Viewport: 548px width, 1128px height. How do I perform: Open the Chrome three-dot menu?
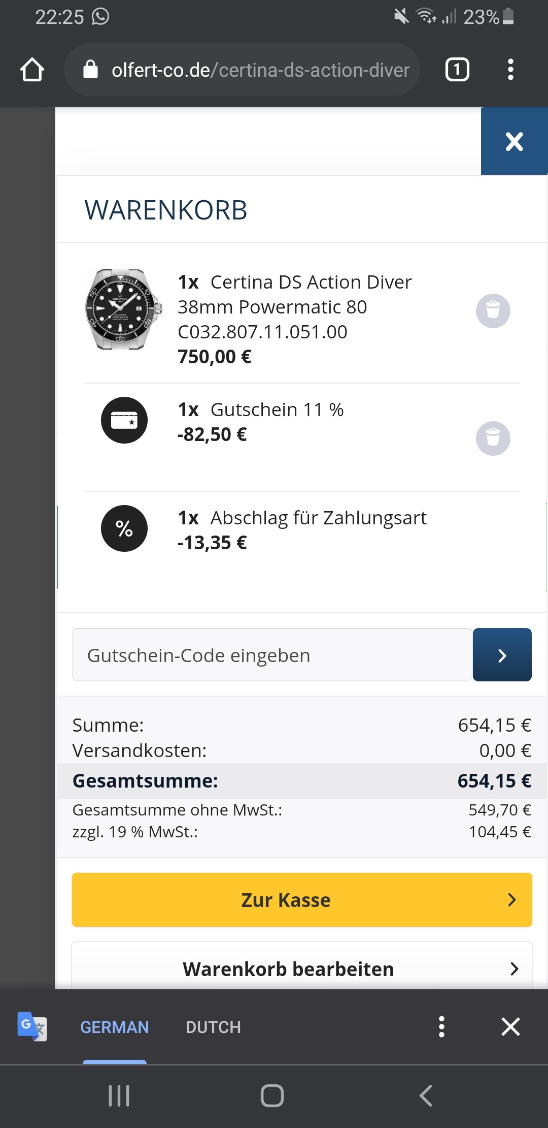pos(510,70)
